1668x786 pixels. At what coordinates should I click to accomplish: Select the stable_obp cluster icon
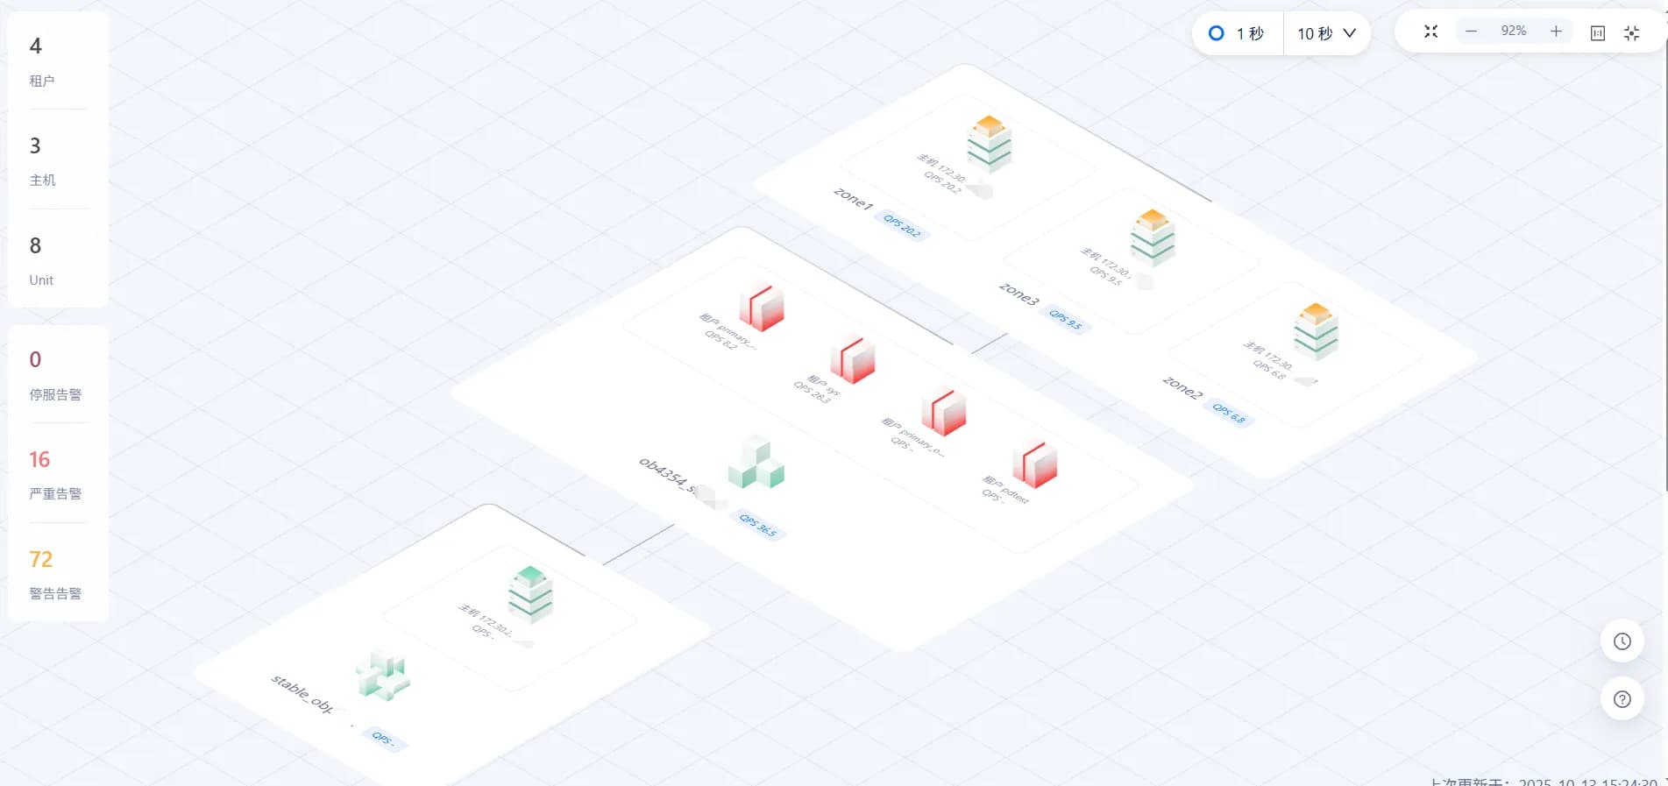[x=383, y=676]
